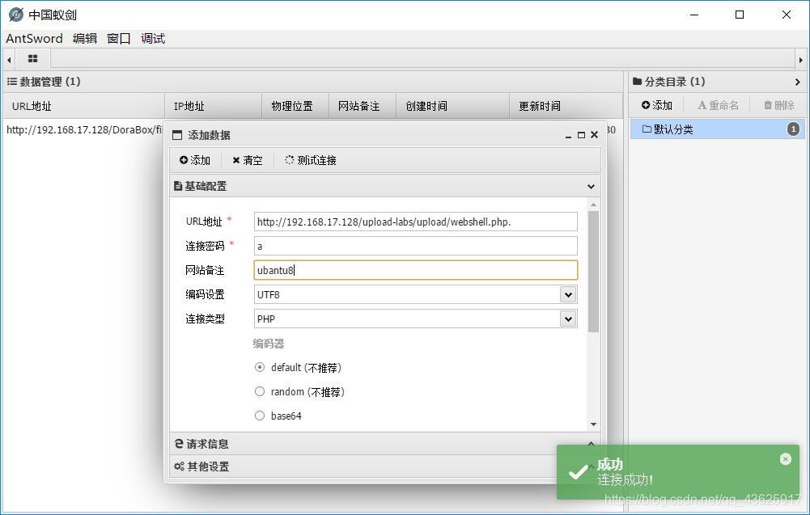Select the 默认分类 folder
The image size is (810, 515).
718,129
